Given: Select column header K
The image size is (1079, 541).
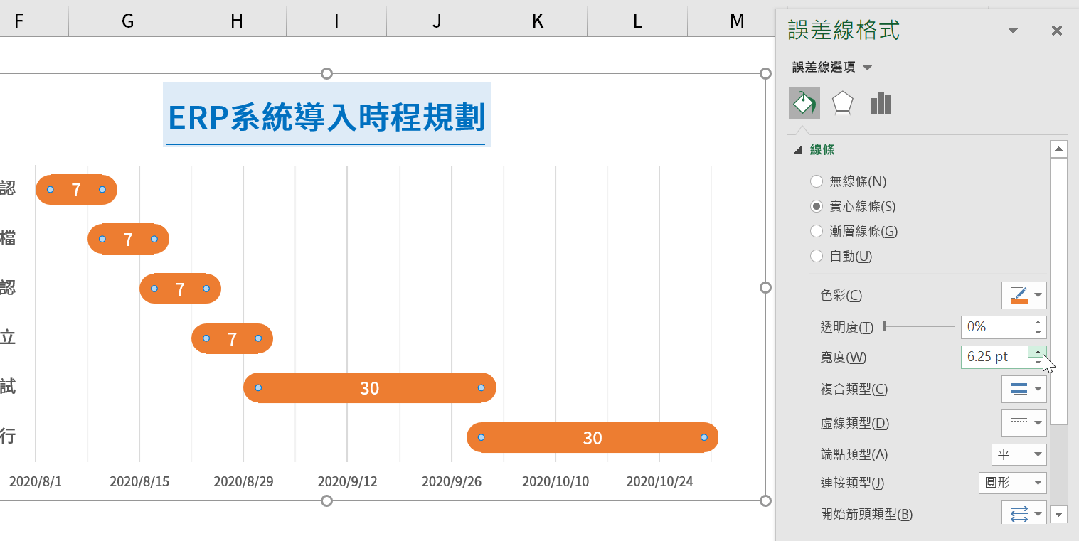Looking at the screenshot, I should 537,21.
